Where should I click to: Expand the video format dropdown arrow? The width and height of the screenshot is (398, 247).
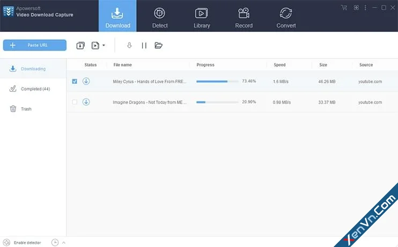pyautogui.click(x=104, y=46)
